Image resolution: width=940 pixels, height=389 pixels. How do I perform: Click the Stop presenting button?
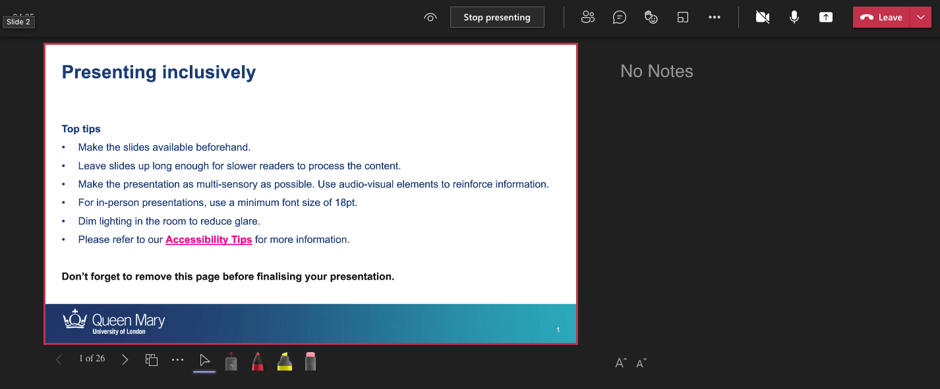[497, 17]
